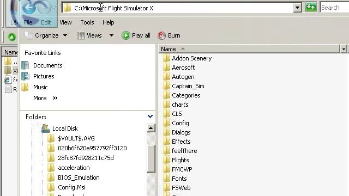The width and height of the screenshot is (349, 196).
Task: Select Config.Msi folder in tree
Action: tap(71, 187)
